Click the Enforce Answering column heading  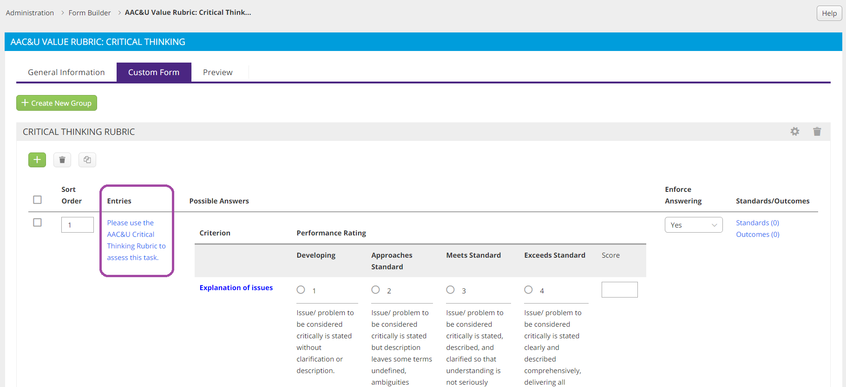click(683, 195)
